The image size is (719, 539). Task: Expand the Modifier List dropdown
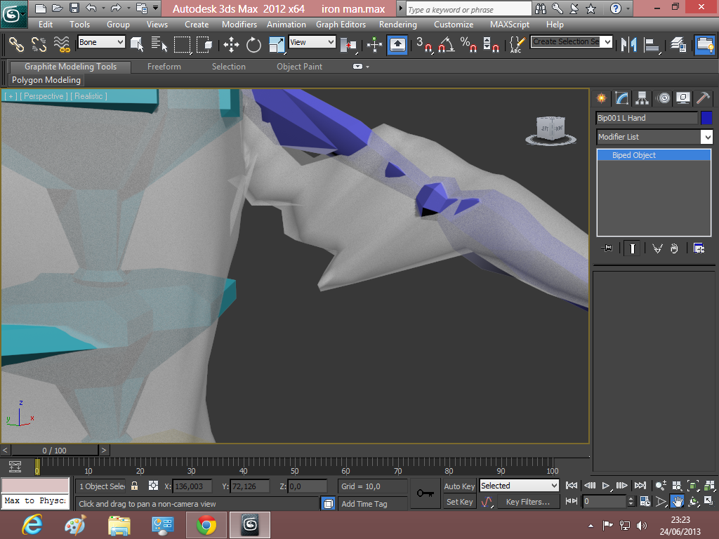pyautogui.click(x=707, y=137)
